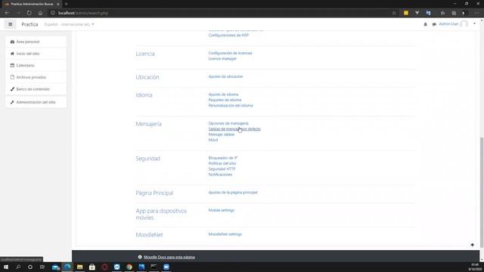Open Inicio del sitio in sidebar
This screenshot has height=272, width=484.
tap(36, 54)
